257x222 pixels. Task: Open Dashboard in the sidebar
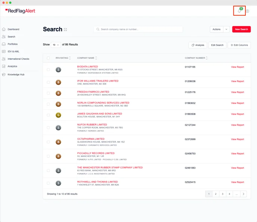13,30
